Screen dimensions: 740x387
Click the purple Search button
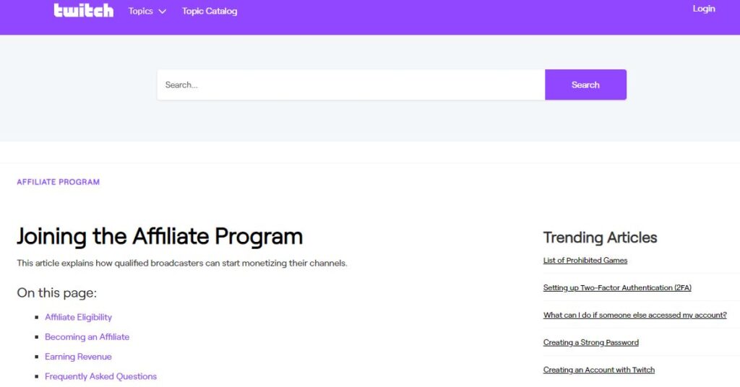tap(585, 85)
